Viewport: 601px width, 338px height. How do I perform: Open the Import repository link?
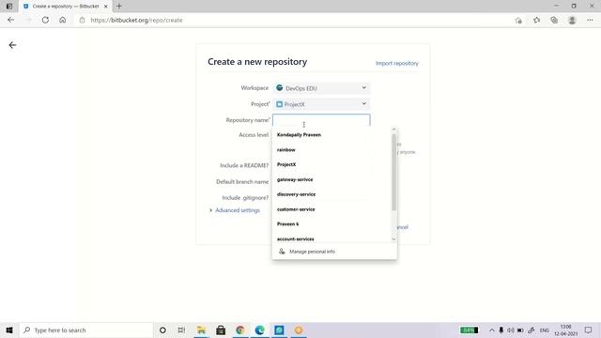(x=396, y=63)
